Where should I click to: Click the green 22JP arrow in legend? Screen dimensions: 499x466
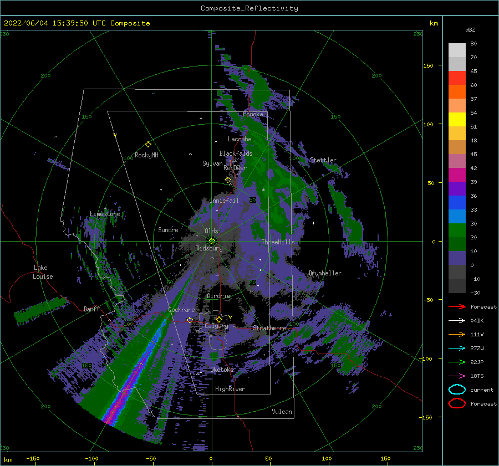point(457,362)
